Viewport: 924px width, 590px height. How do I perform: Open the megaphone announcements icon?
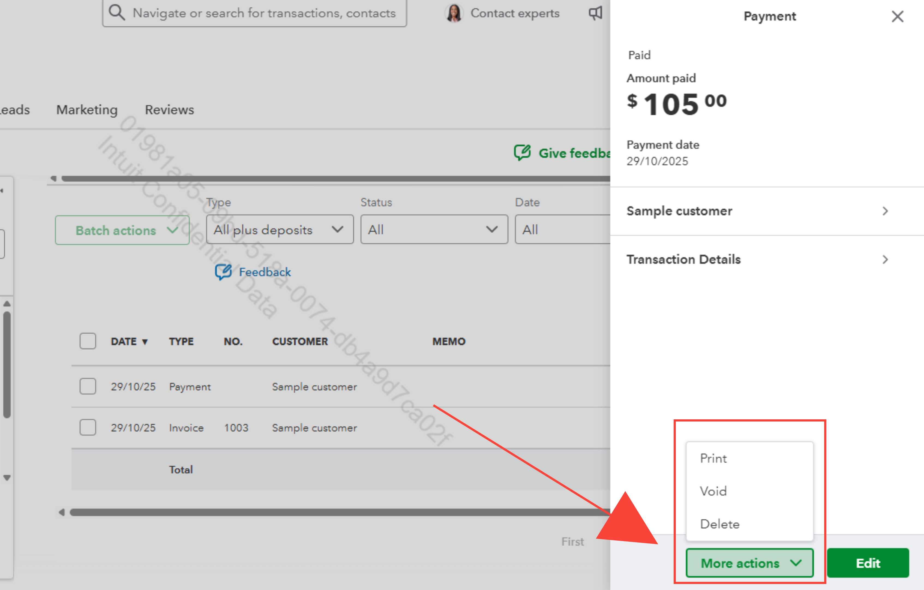pyautogui.click(x=595, y=13)
